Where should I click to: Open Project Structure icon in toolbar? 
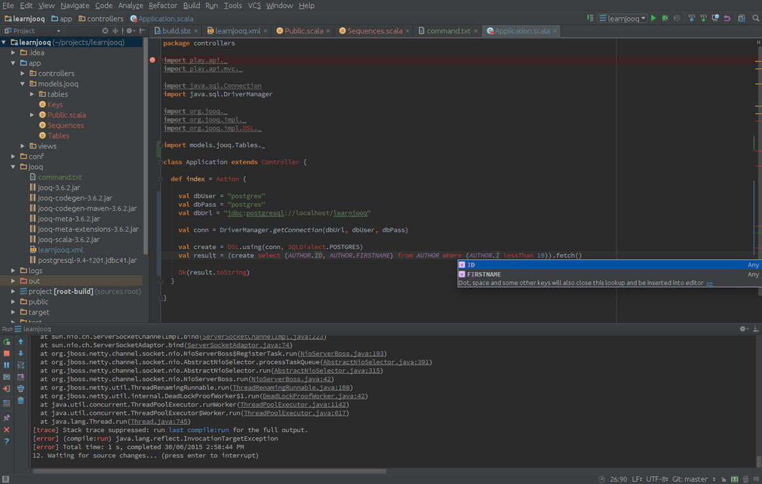coord(742,18)
